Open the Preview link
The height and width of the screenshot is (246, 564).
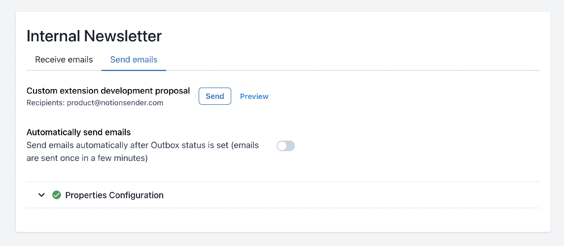pyautogui.click(x=254, y=96)
